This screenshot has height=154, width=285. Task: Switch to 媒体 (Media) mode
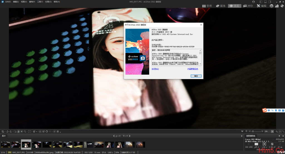tap(221, 6)
